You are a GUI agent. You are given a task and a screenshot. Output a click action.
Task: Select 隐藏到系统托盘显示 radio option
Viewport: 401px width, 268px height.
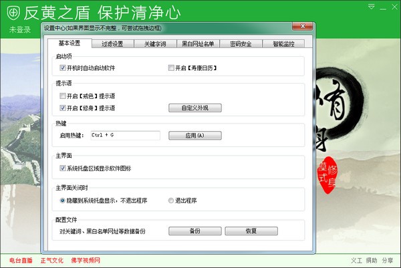click(63, 200)
